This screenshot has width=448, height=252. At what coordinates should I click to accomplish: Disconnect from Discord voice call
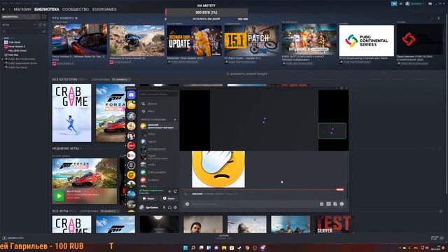tap(175, 191)
